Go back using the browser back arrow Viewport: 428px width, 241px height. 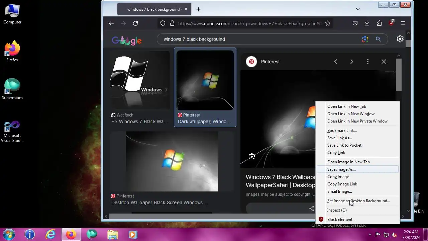111,23
